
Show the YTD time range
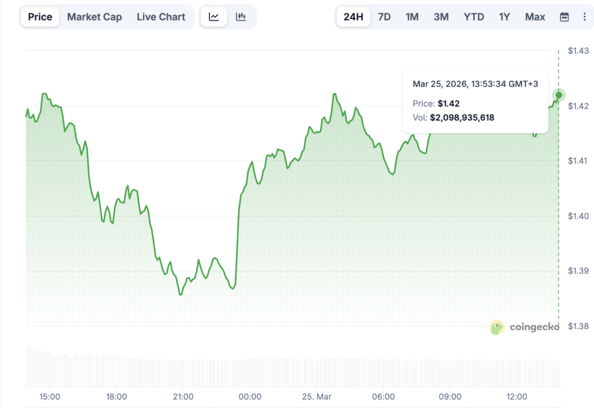pos(474,17)
